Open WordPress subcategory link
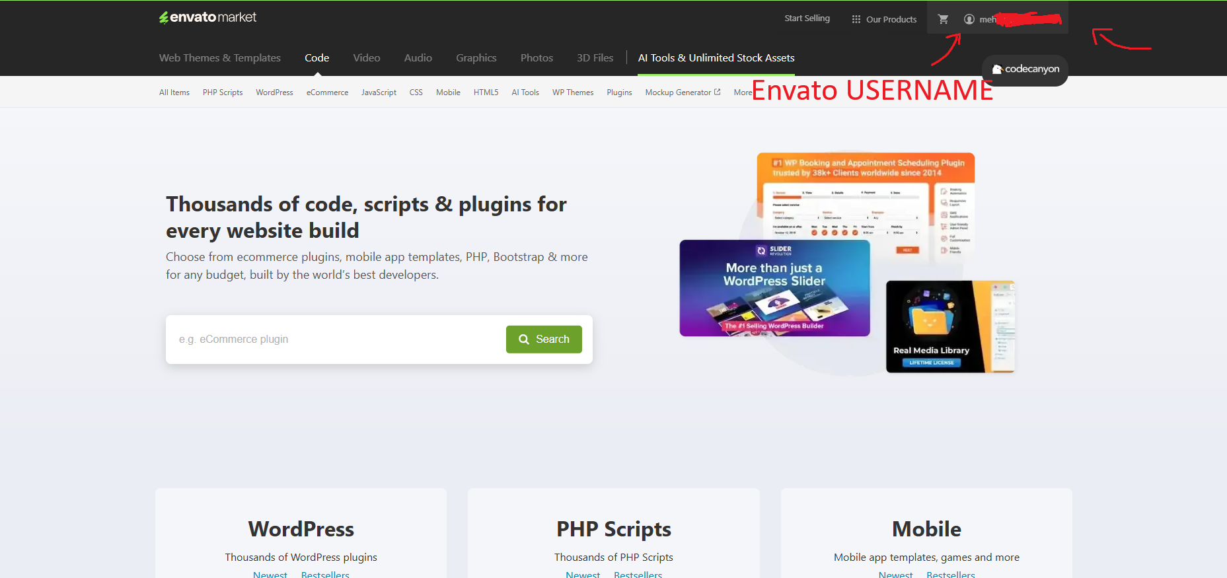The height and width of the screenshot is (578, 1227). (275, 92)
